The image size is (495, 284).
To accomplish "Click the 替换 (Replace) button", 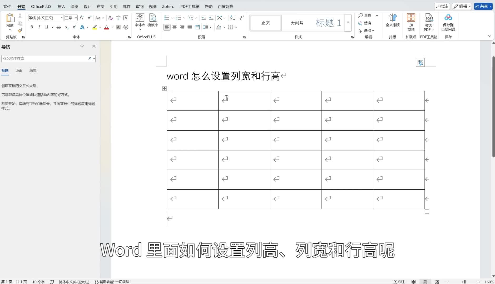I will (365, 23).
